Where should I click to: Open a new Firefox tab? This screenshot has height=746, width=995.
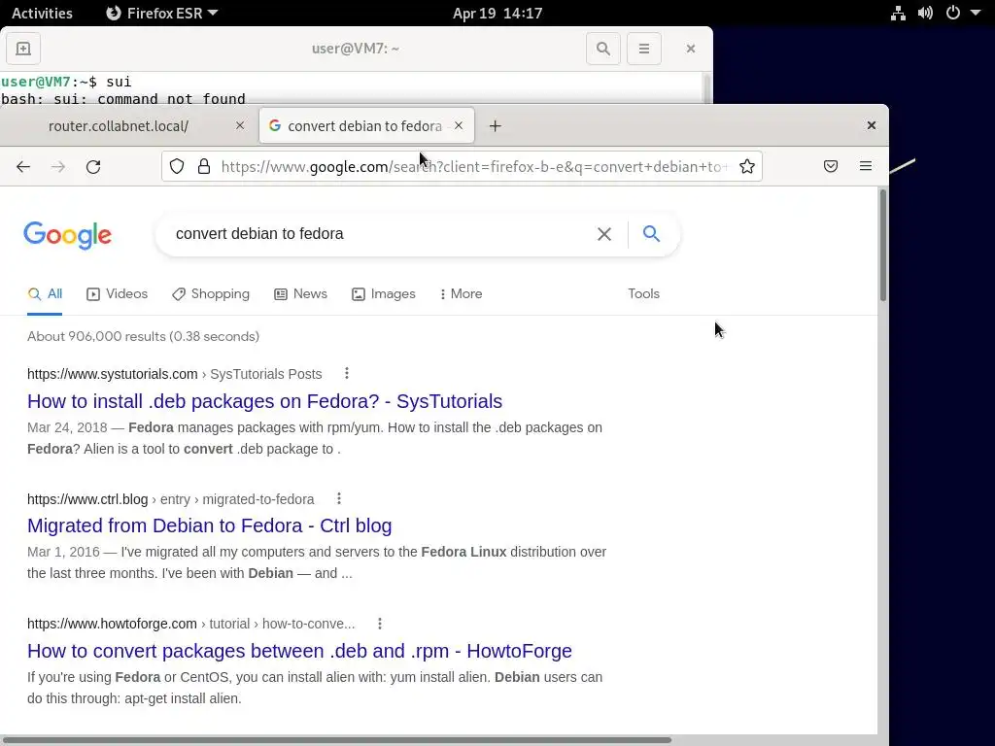[495, 126]
